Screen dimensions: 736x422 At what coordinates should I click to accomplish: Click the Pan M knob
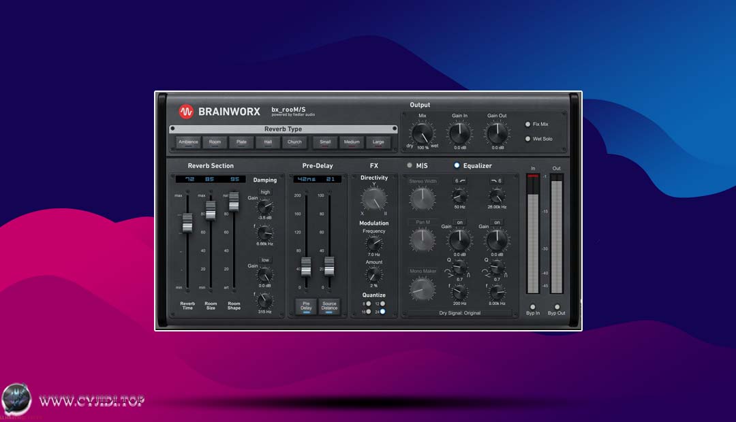[423, 240]
